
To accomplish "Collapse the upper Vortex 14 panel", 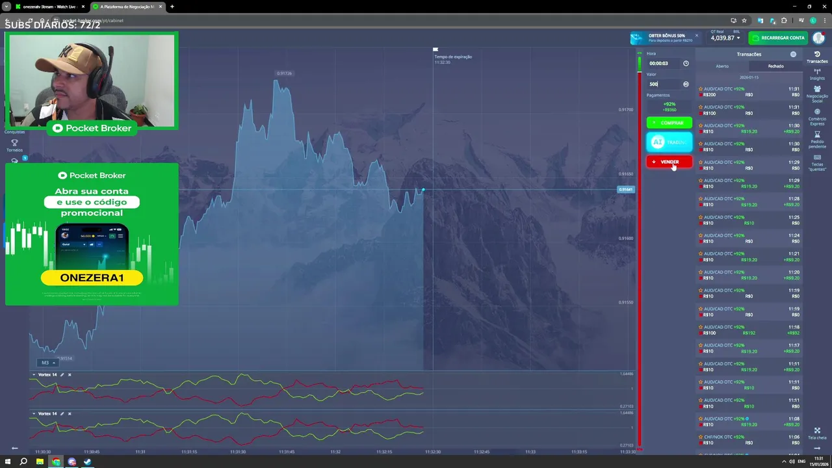I will point(34,374).
